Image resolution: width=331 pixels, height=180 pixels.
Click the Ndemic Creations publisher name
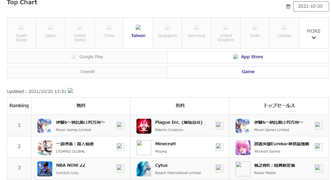coord(169,130)
